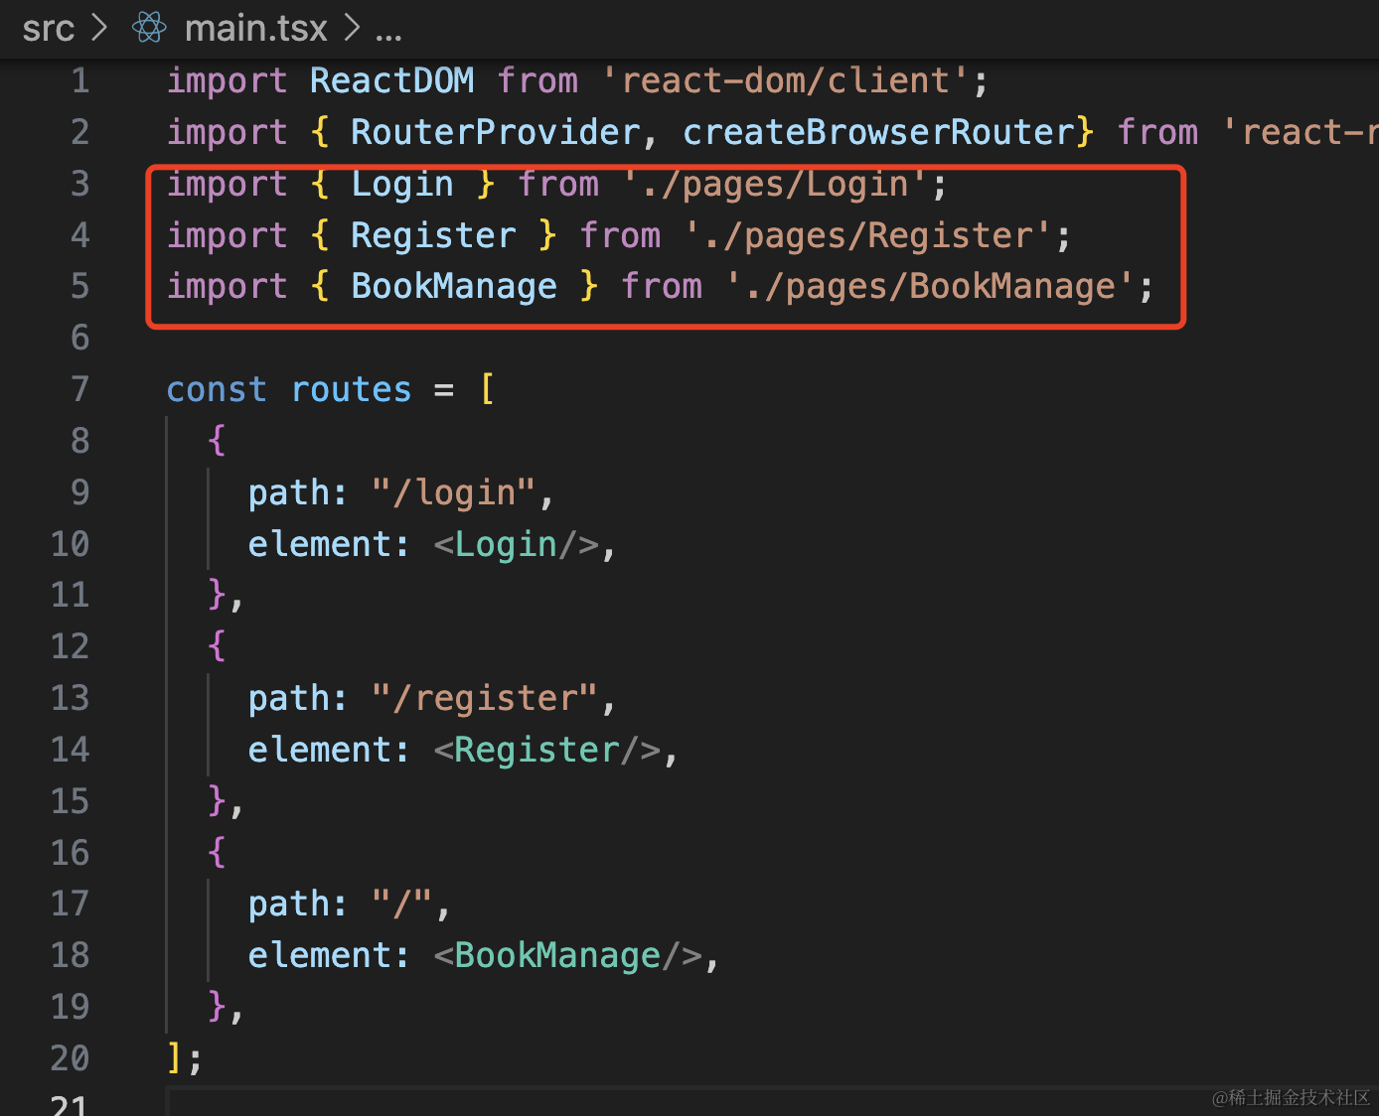
Task: Click the React file icon in breadcrumb
Action: coord(149,28)
